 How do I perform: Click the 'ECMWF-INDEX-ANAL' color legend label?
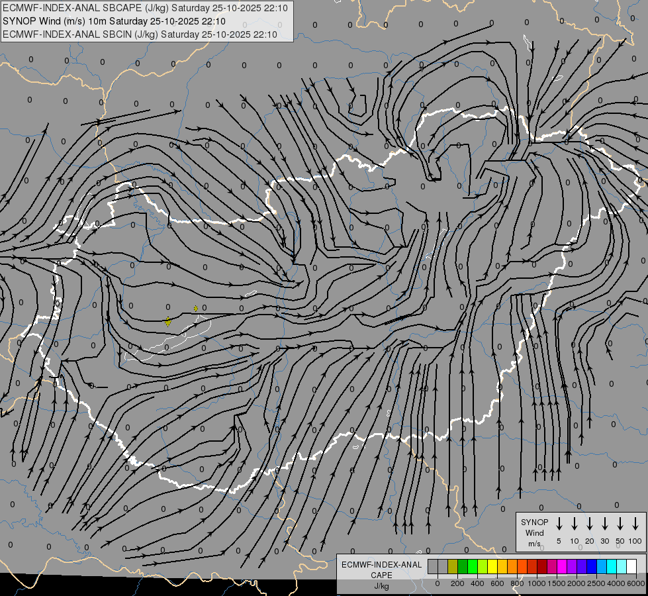381,565
